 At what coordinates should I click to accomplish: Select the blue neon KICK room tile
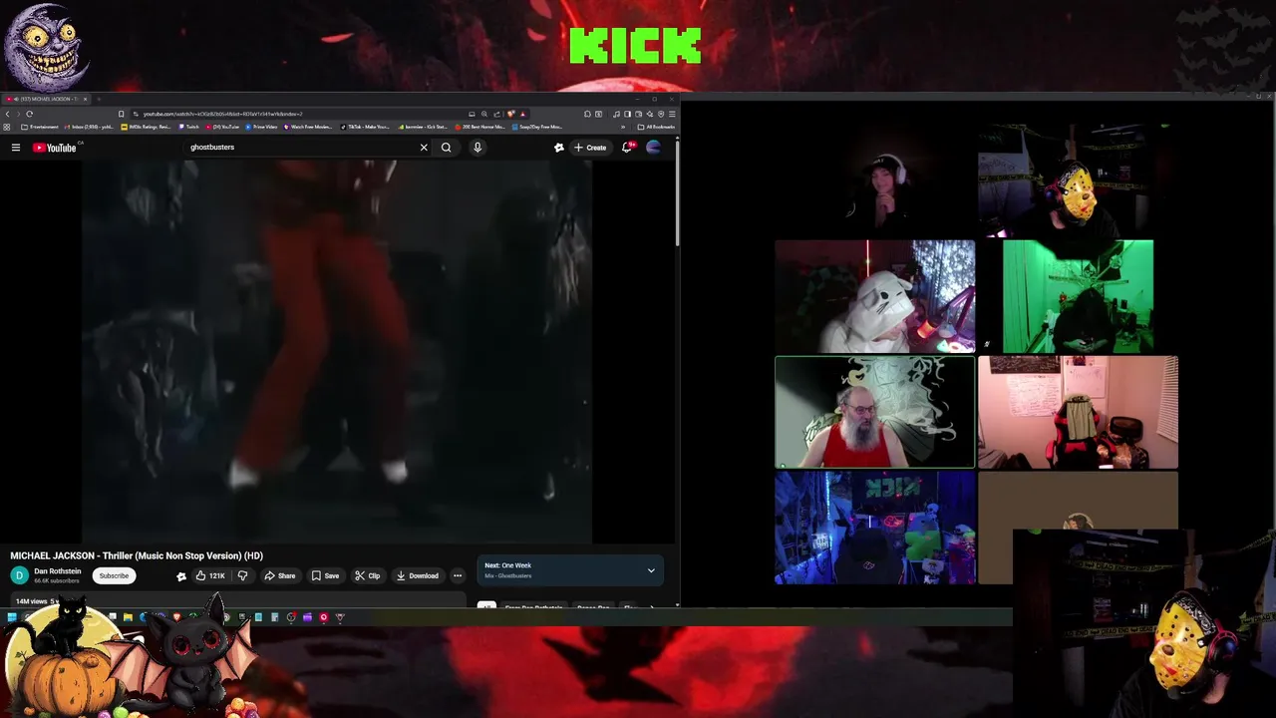click(x=875, y=528)
